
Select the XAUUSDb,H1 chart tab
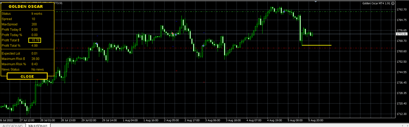pyautogui.click(x=38, y=125)
